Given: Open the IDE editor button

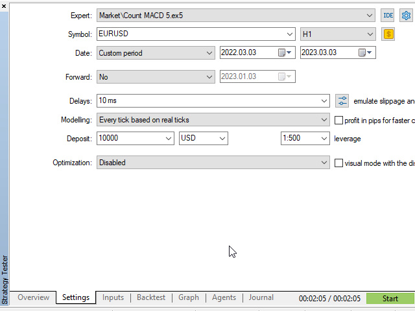Looking at the screenshot, I should 388,16.
